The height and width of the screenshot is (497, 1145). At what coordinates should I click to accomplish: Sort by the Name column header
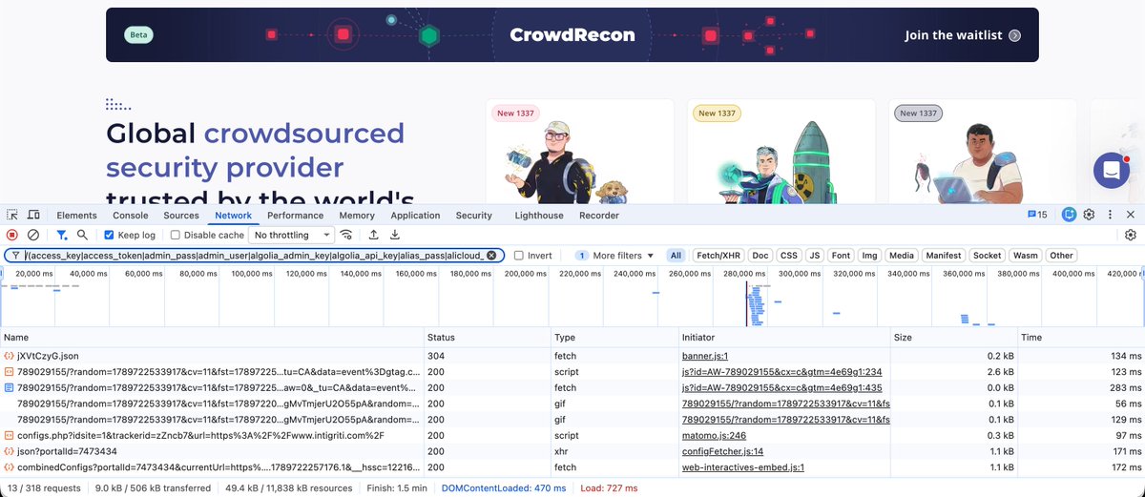pyautogui.click(x=212, y=338)
